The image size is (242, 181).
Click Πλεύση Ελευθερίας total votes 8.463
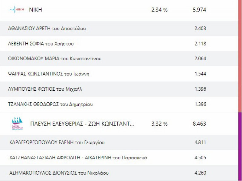point(199,123)
